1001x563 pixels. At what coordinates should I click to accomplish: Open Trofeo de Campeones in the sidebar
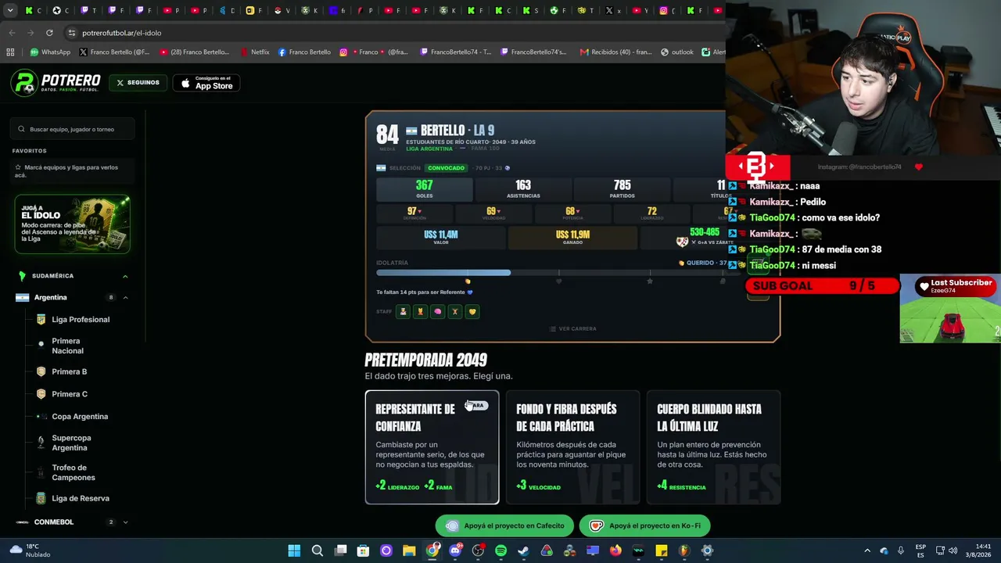(x=74, y=472)
